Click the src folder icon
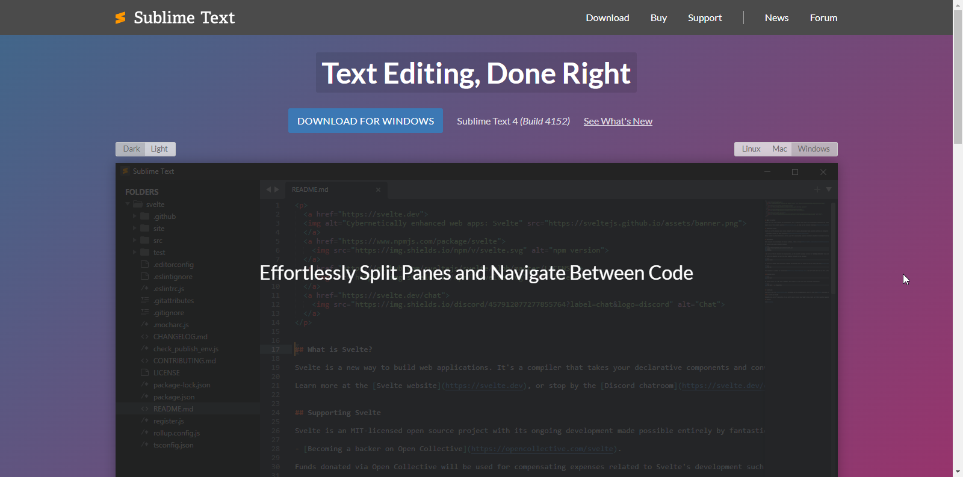Screen dimensions: 963x477 [144, 240]
